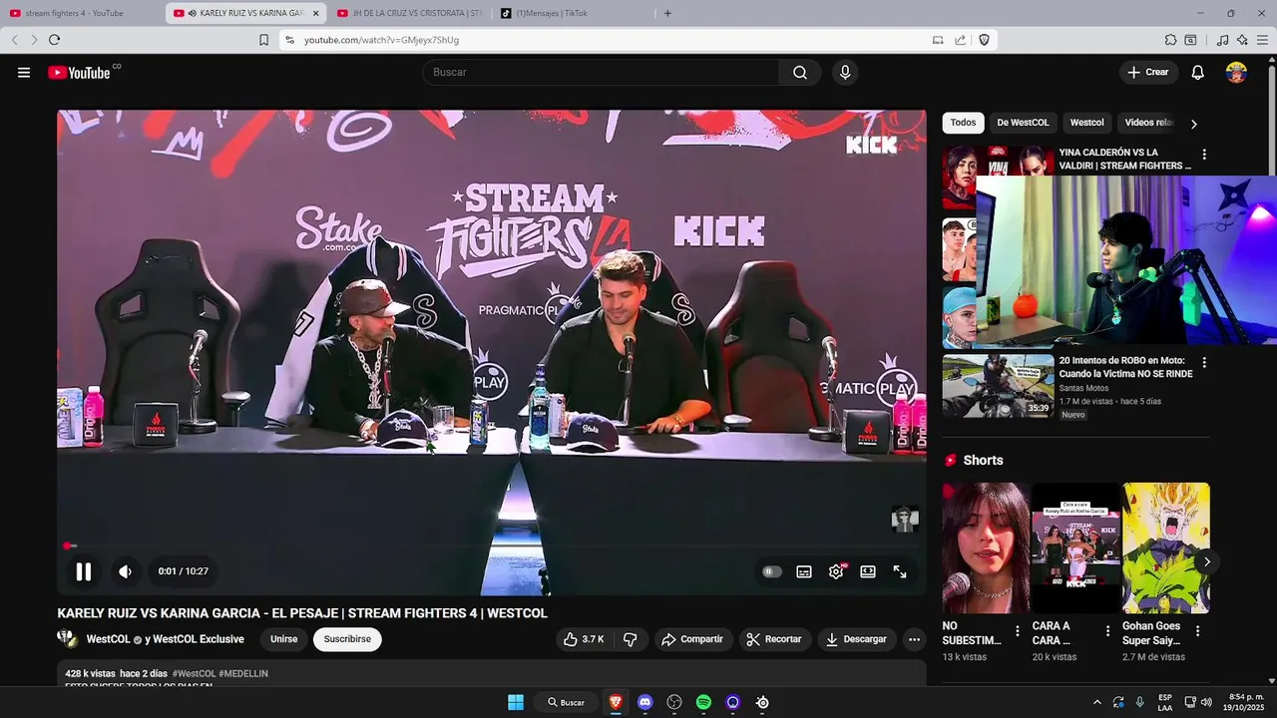Screen dimensions: 1277x718
Task: Open a new browser tab
Action: pos(667,13)
